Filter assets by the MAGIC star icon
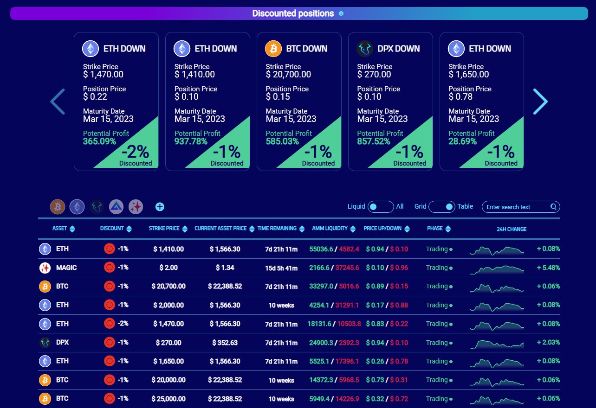This screenshot has height=408, width=596. click(x=136, y=207)
